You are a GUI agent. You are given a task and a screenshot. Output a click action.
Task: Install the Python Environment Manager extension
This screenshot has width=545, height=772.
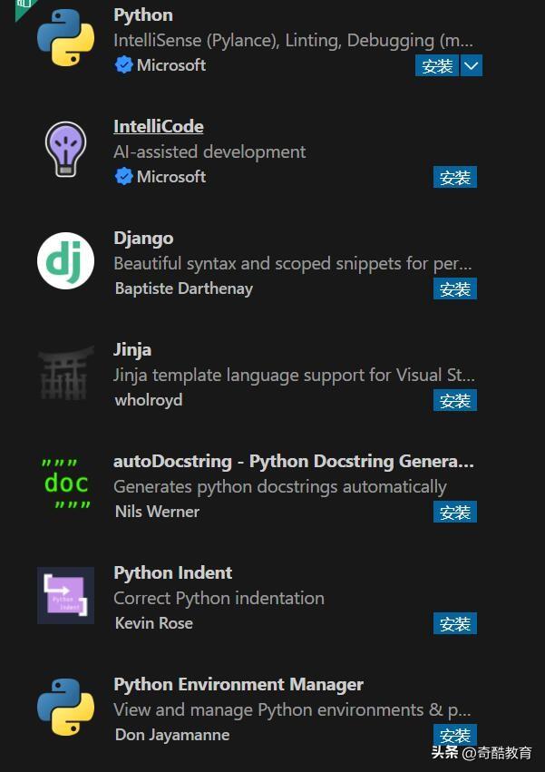tap(455, 735)
